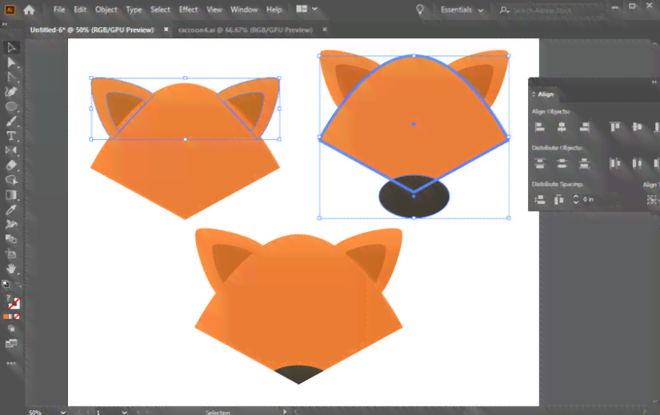The height and width of the screenshot is (415, 660).
Task: Click Horizontal Distribute Left icon
Action: tap(615, 163)
